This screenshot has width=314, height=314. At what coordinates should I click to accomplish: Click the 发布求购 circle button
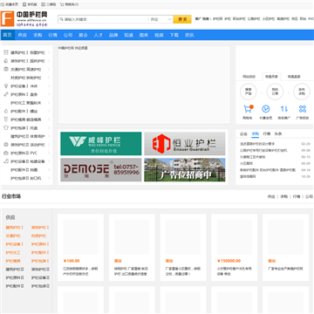coord(302,92)
